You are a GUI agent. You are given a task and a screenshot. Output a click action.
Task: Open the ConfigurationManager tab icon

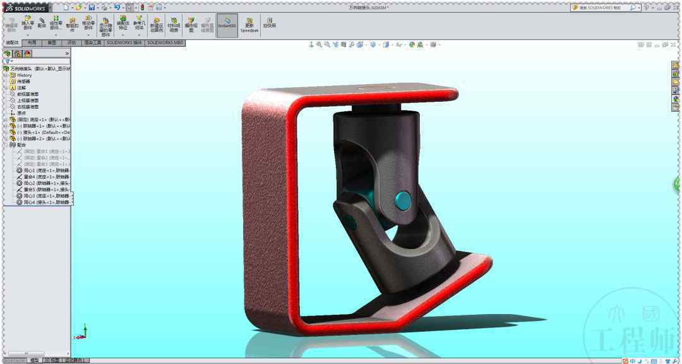[18, 54]
